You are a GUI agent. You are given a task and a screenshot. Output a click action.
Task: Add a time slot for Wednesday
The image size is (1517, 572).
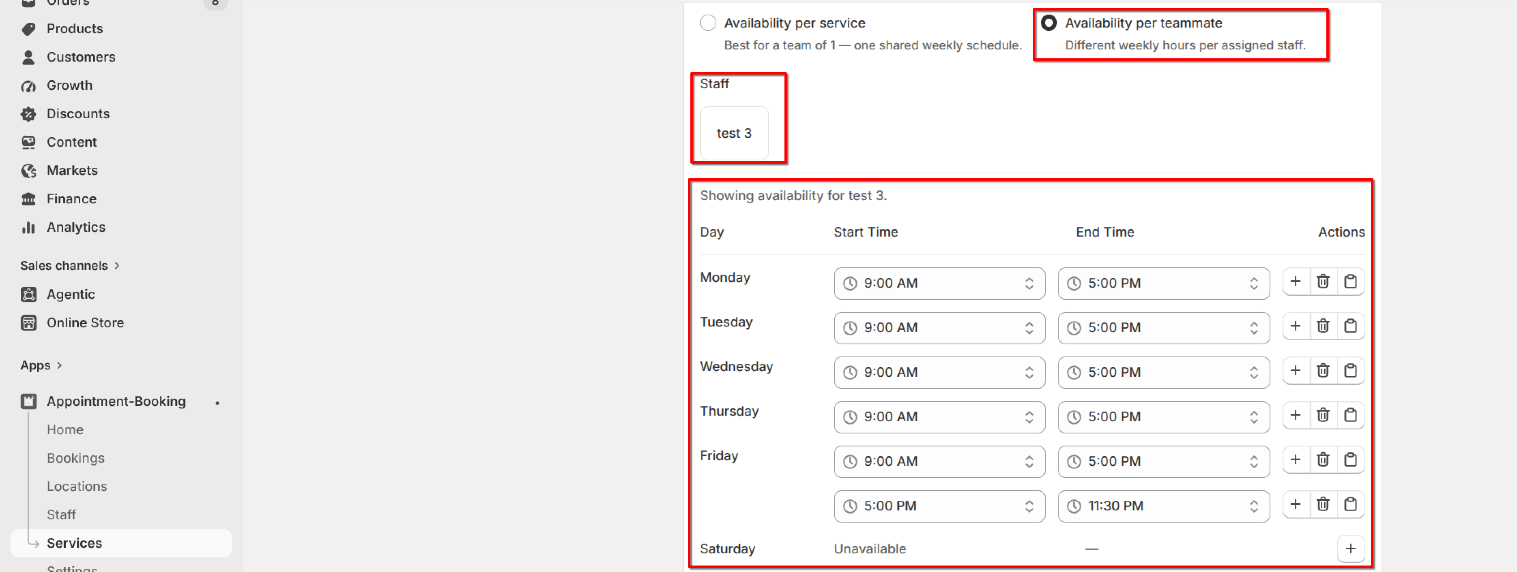coord(1296,371)
